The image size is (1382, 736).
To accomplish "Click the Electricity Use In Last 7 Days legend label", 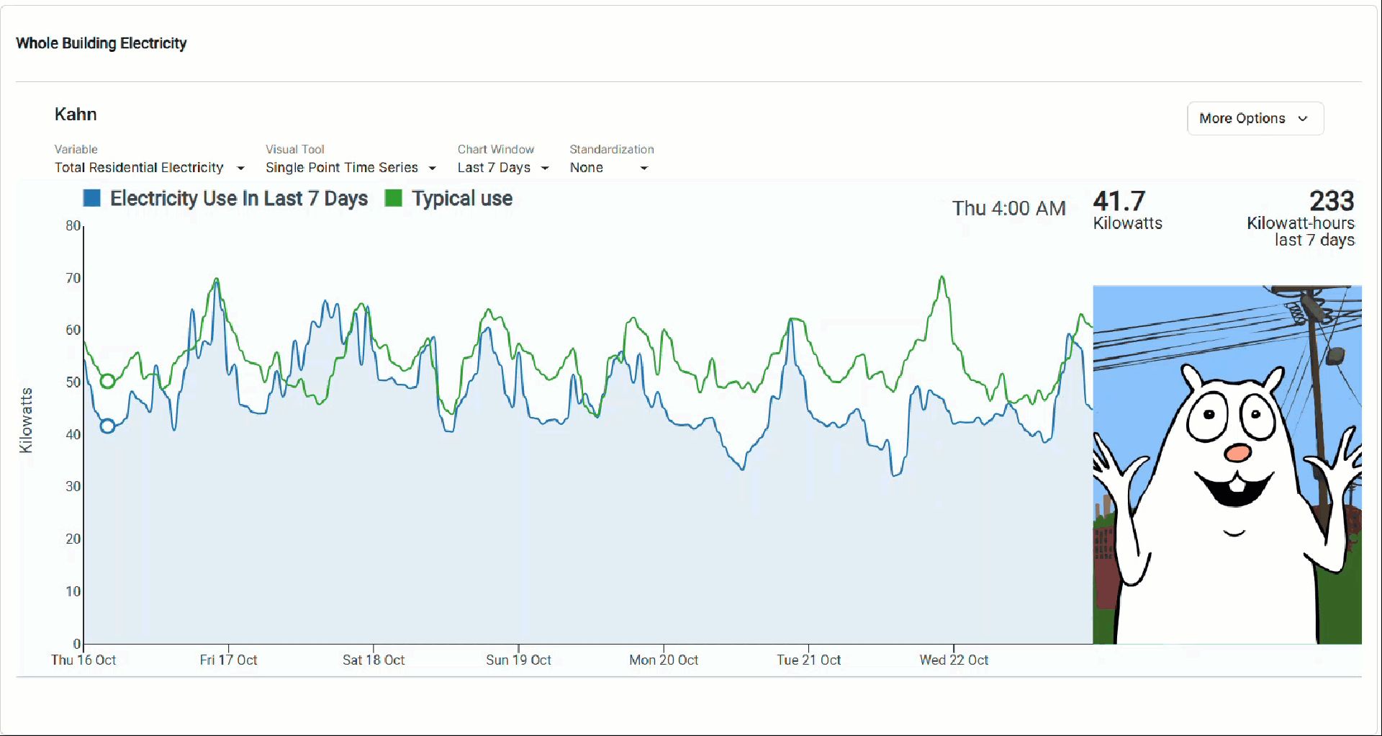I will click(x=239, y=198).
